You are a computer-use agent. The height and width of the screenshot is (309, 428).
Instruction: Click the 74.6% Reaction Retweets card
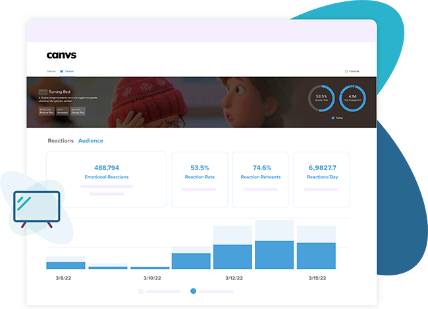(x=260, y=179)
